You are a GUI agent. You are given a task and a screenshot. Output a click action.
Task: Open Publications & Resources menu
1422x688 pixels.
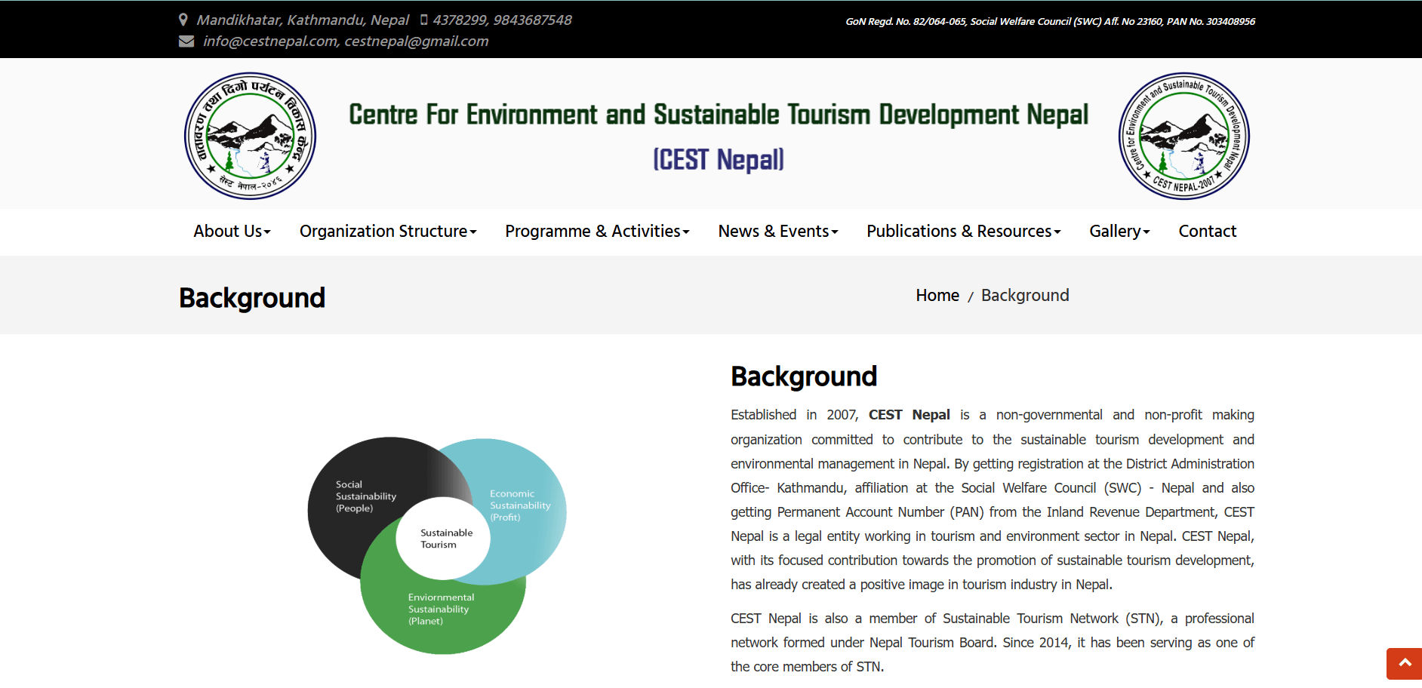click(963, 232)
